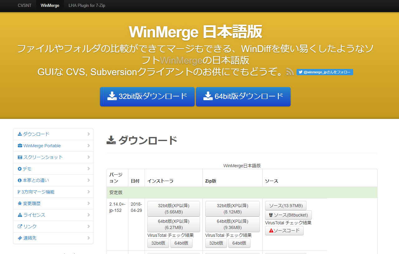Click camera icon beside スクリーンショット

[20, 157]
